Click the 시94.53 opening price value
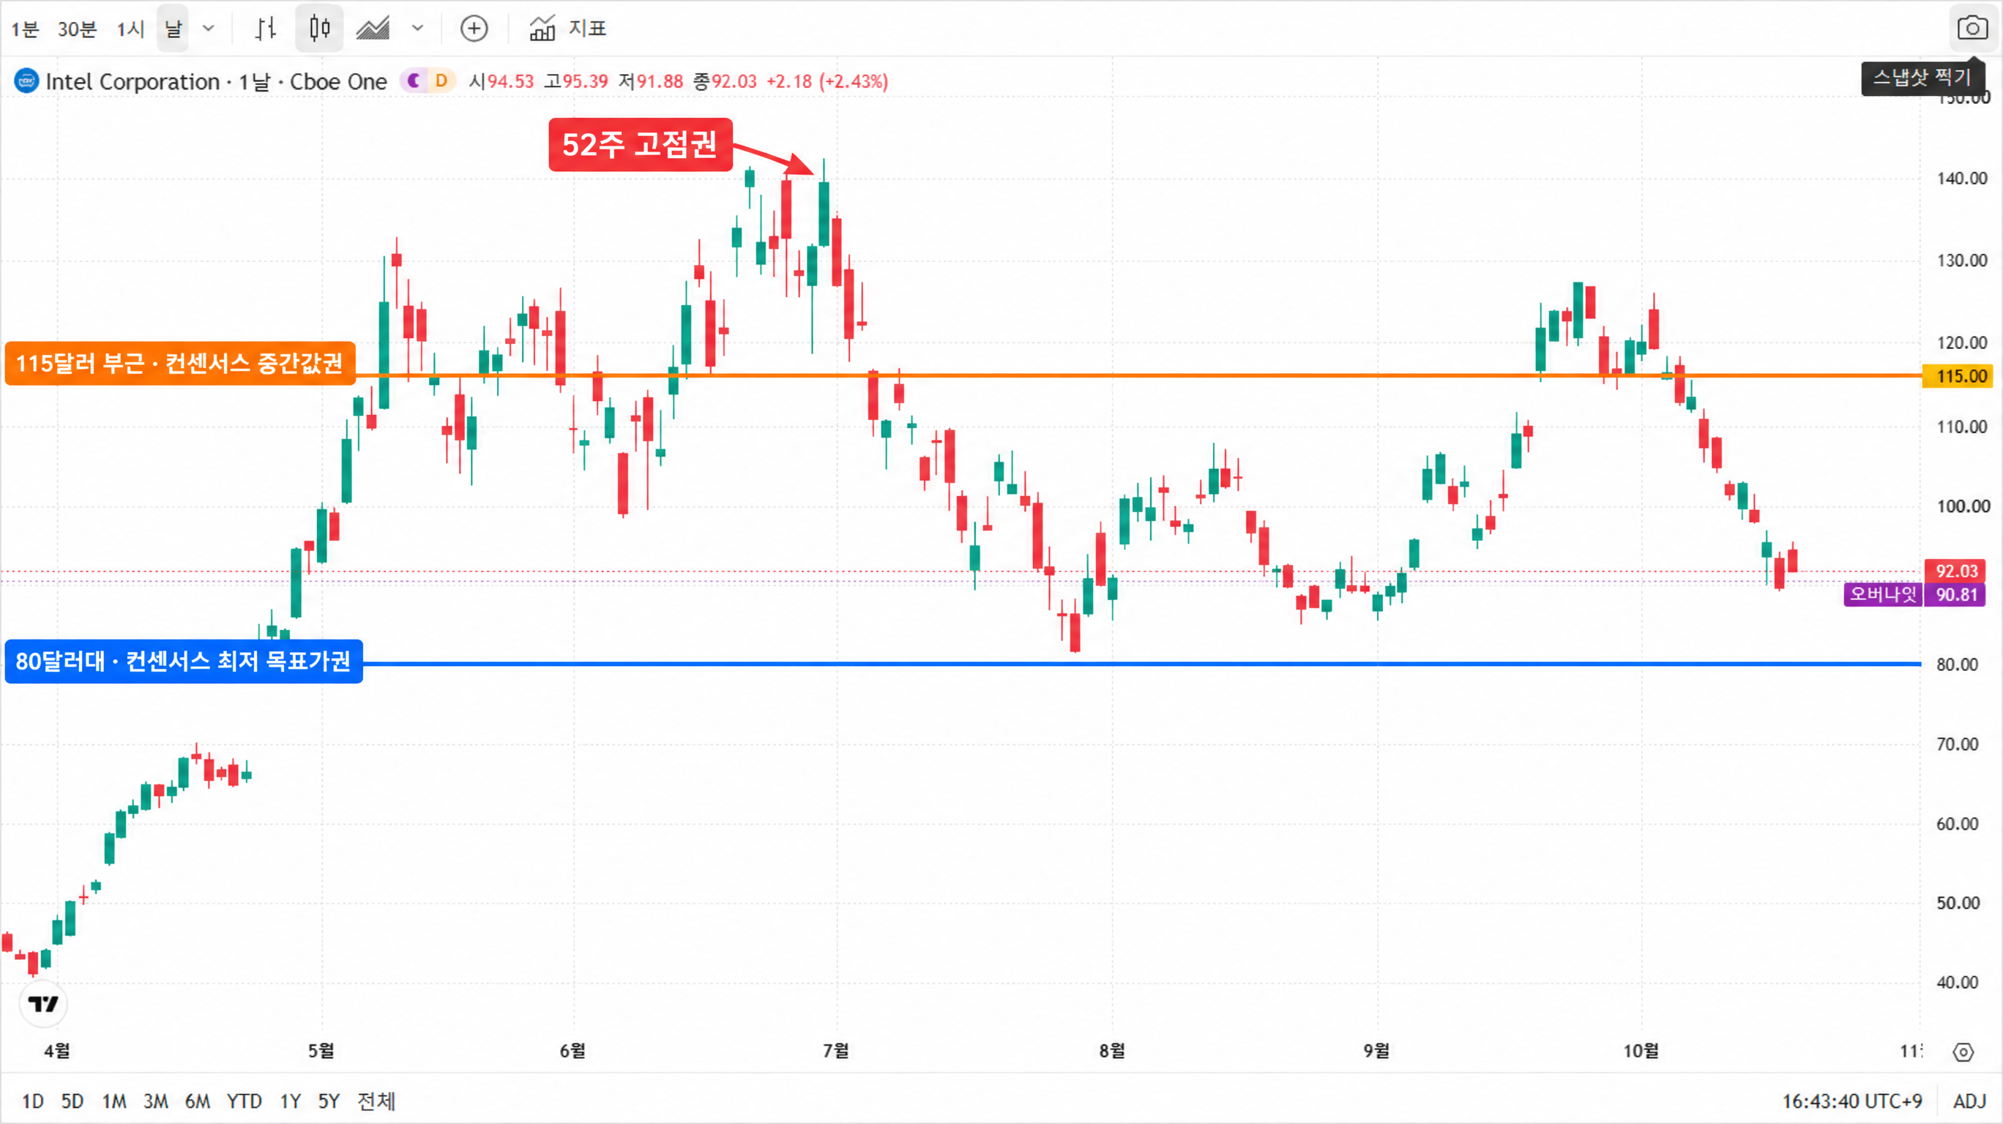The height and width of the screenshot is (1124, 2003). tap(501, 82)
